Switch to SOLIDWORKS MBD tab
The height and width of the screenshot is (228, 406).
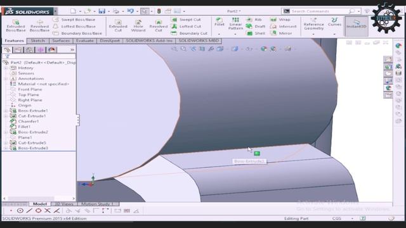tap(199, 41)
